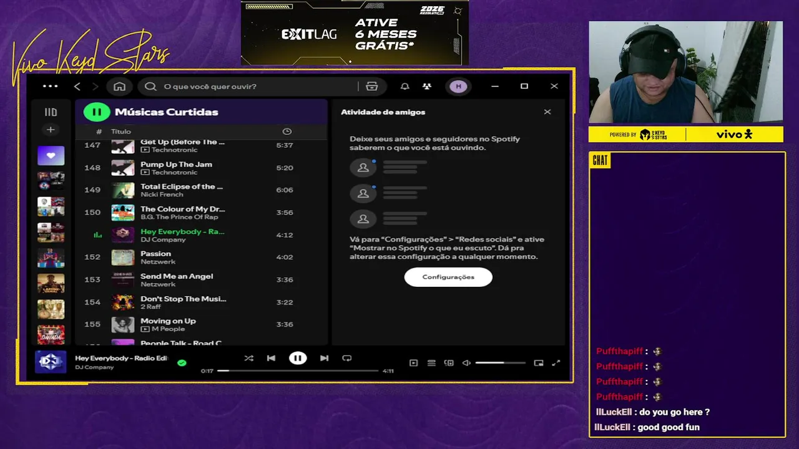
Task: Pause playback in the bottom player bar
Action: [x=298, y=358]
